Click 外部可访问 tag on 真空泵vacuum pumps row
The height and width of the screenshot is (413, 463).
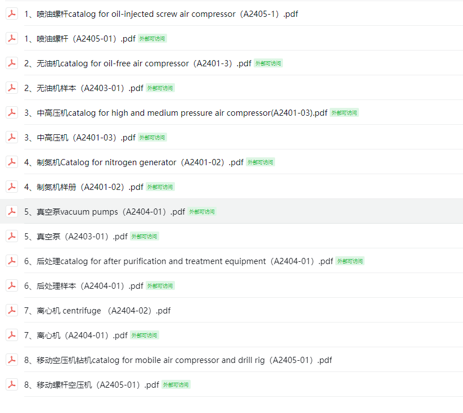click(x=202, y=212)
